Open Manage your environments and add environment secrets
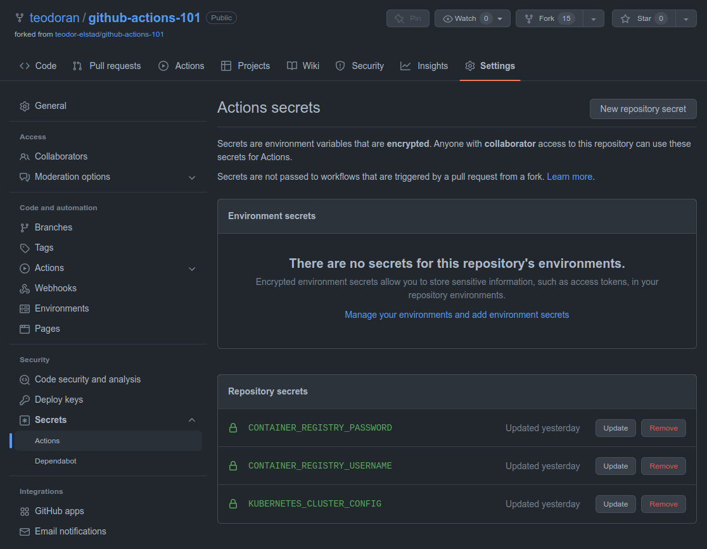The image size is (707, 549). (457, 315)
